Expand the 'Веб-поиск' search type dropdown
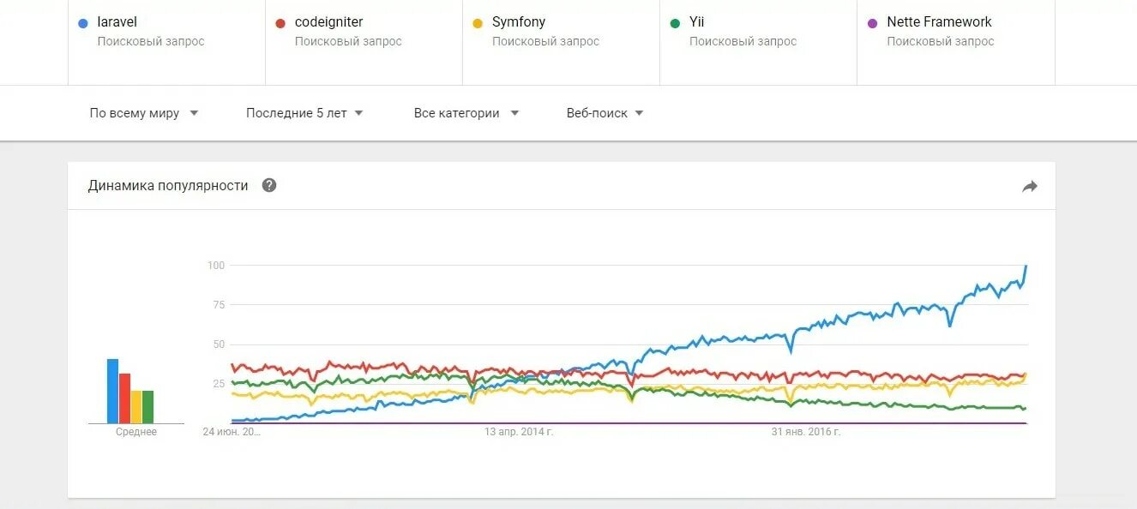The image size is (1137, 509). pos(605,113)
